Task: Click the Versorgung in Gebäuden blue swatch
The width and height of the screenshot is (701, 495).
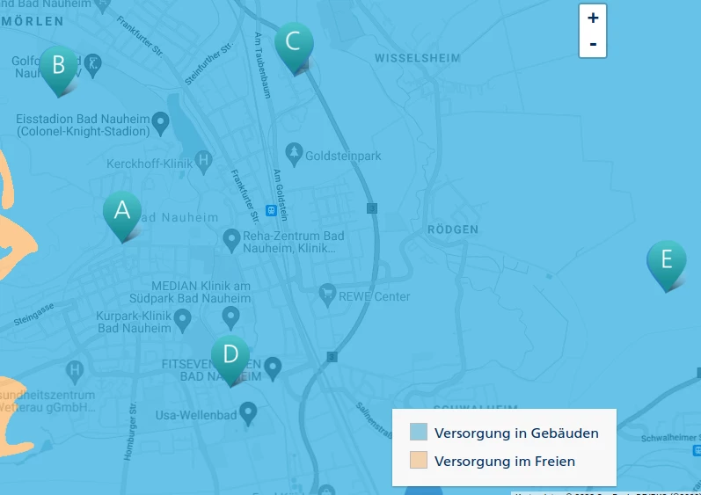Action: point(419,432)
